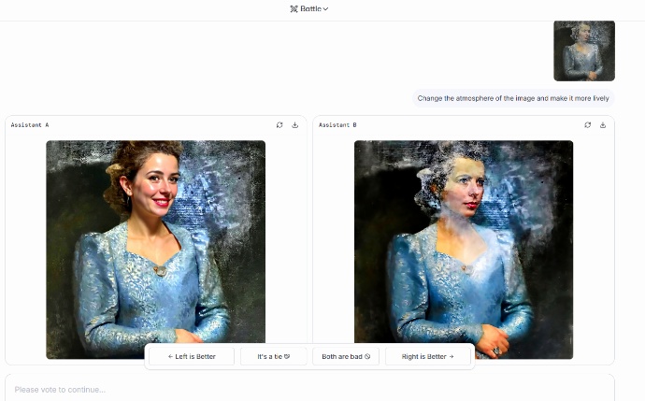Click the chevron next to Battle

pyautogui.click(x=325, y=8)
